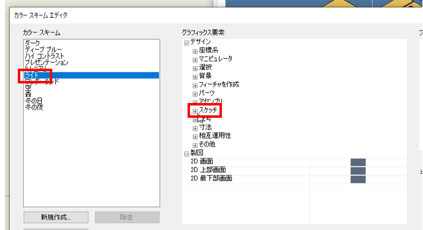This screenshot has width=423, height=230.
Task: Expand the スケッチ node
Action: click(x=195, y=111)
